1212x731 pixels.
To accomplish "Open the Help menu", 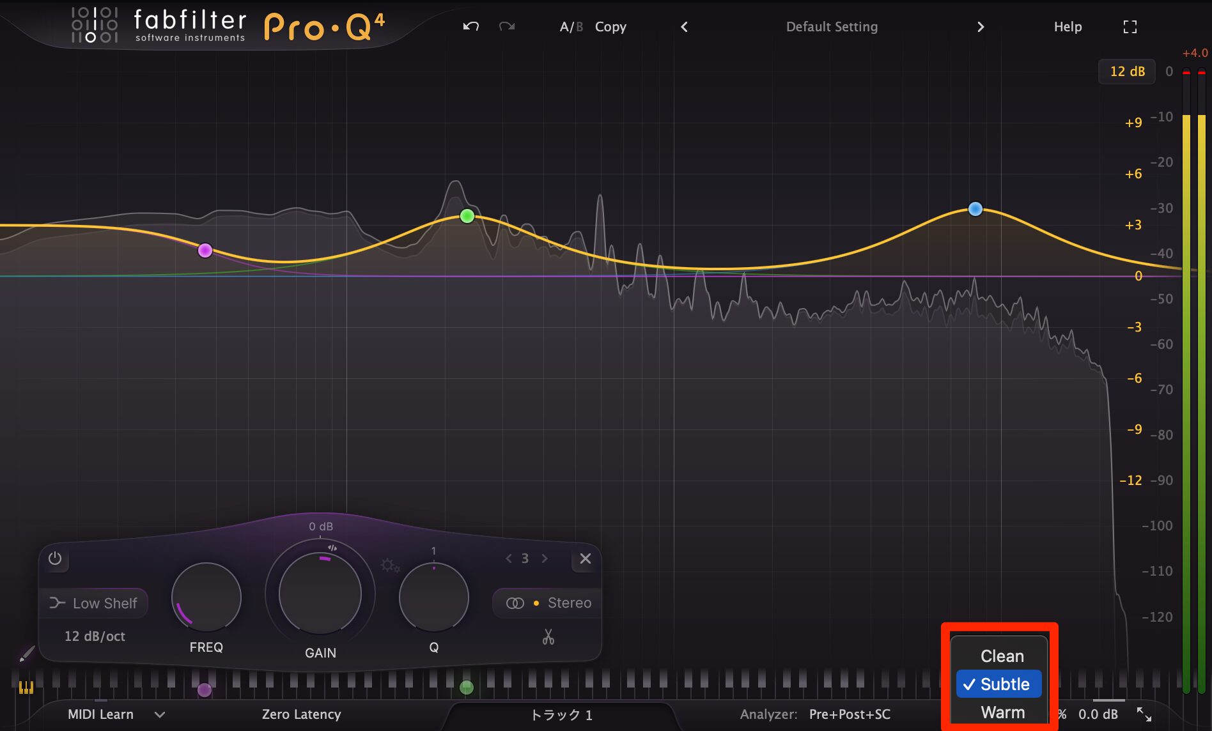I will tap(1068, 27).
